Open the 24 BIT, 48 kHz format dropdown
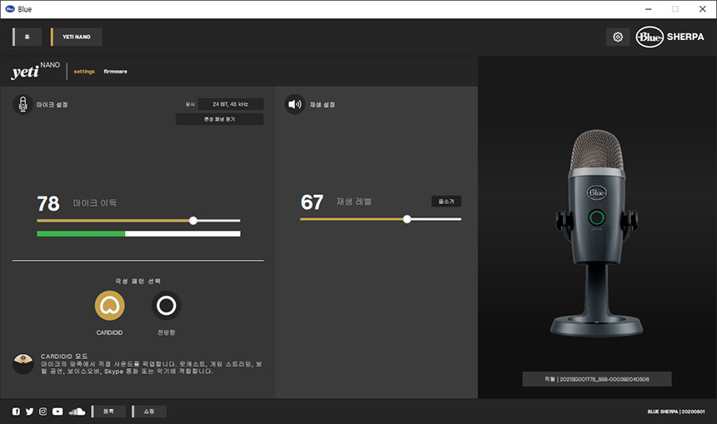Viewport: 717px width, 424px height. pos(230,104)
